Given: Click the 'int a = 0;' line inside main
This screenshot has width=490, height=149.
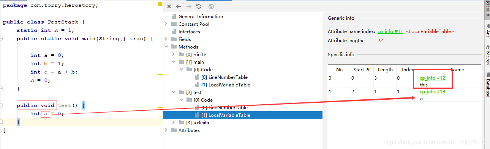Looking at the screenshot, I should pos(47,55).
